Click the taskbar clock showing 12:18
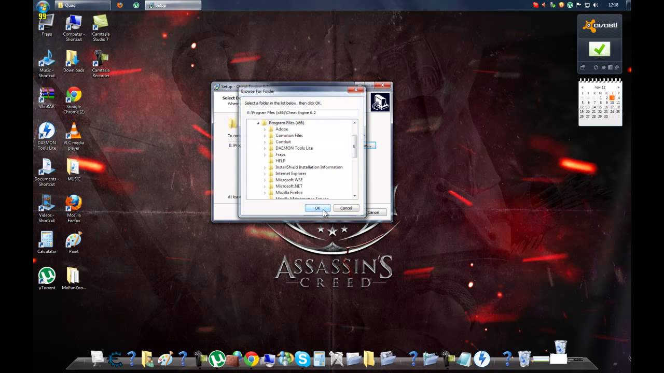Screen dimensions: 664x373 pos(613,5)
